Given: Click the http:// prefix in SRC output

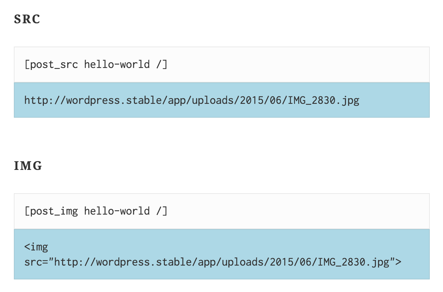Looking at the screenshot, I should (x=45, y=100).
